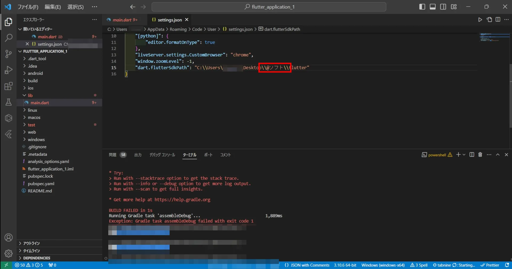Image resolution: width=512 pixels, height=269 pixels.
Task: Open the Accounts menu icon
Action: 9,238
